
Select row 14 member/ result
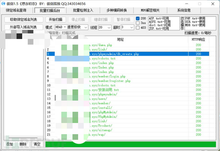(x=128, y=103)
